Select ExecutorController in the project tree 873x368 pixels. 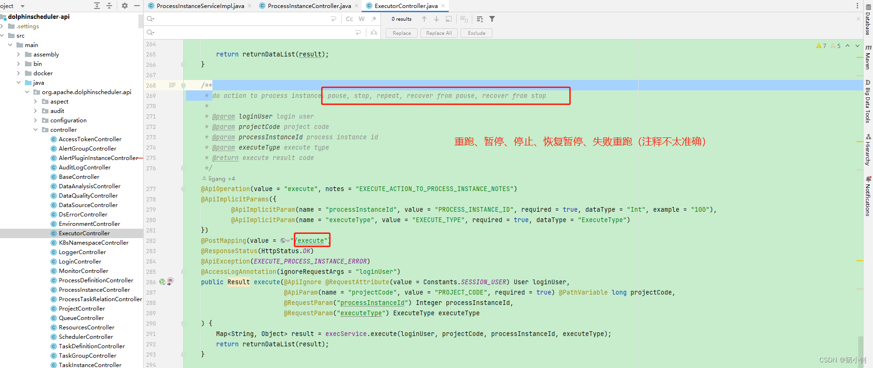[x=84, y=233]
